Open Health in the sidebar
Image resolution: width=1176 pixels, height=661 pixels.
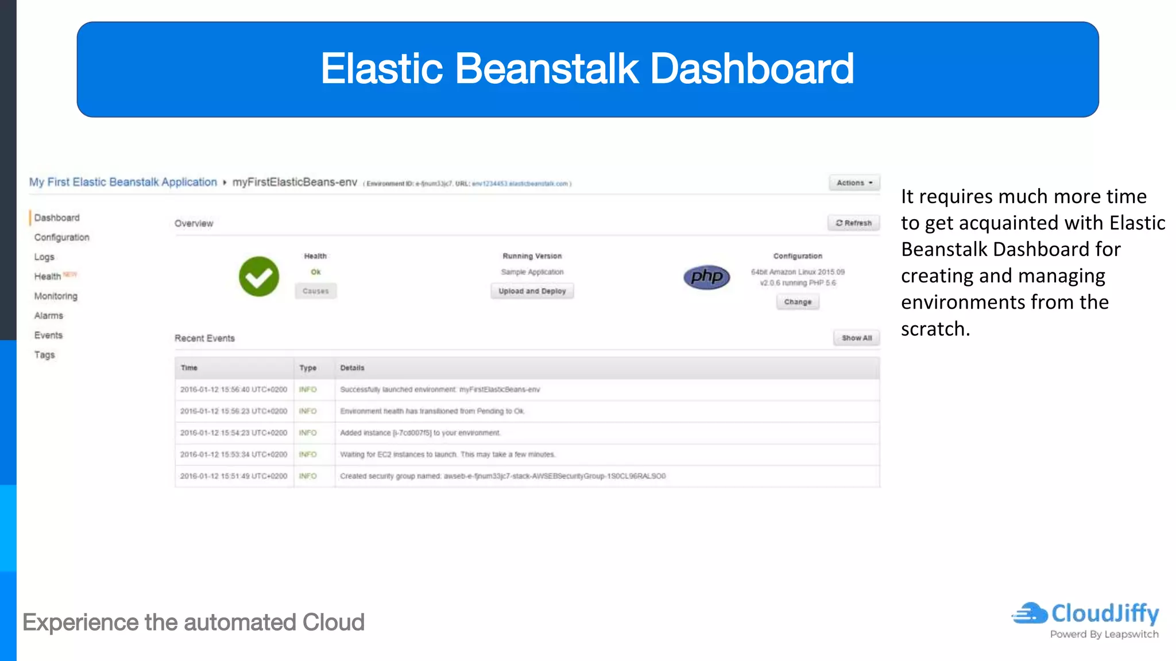pyautogui.click(x=48, y=277)
